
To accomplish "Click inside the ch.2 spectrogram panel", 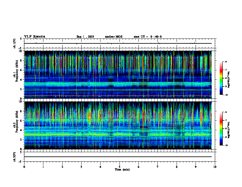I will [x=118, y=125].
